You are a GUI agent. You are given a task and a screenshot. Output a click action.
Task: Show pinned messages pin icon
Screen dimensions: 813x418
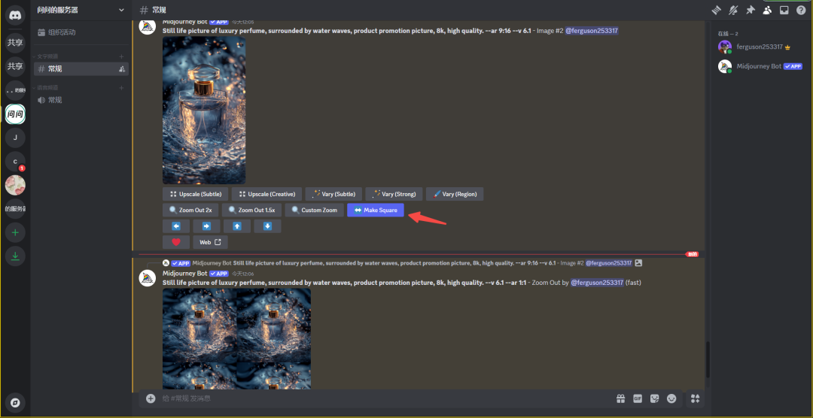[x=751, y=10]
